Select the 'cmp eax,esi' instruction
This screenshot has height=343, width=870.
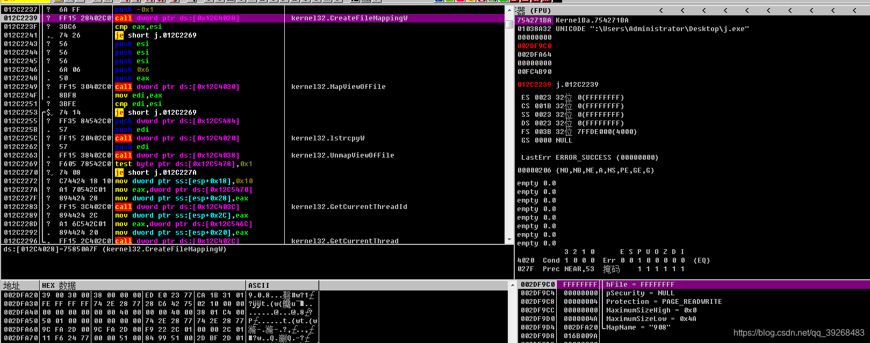[x=139, y=27]
